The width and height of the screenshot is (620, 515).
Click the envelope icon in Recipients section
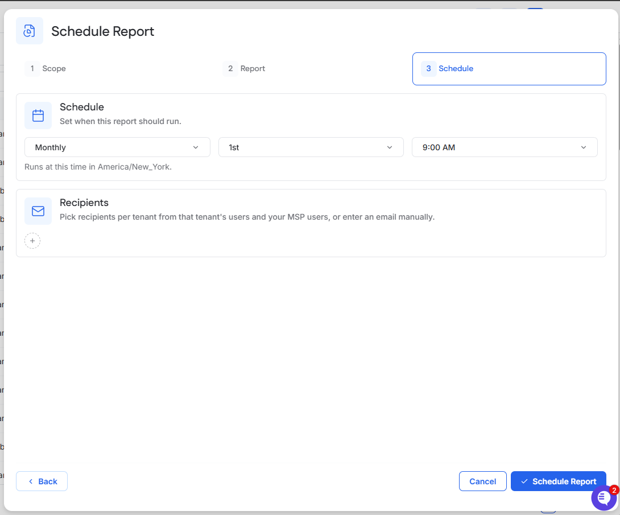coord(38,211)
